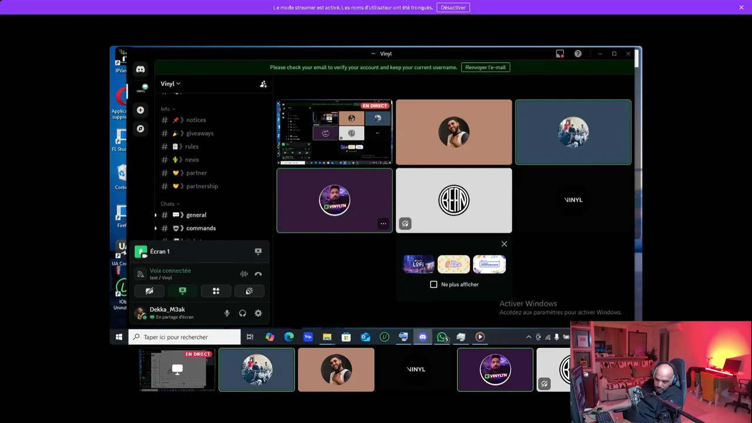The width and height of the screenshot is (752, 423).
Task: Click 'Désactiver' to turn off streamer mode
Action: coord(453,8)
